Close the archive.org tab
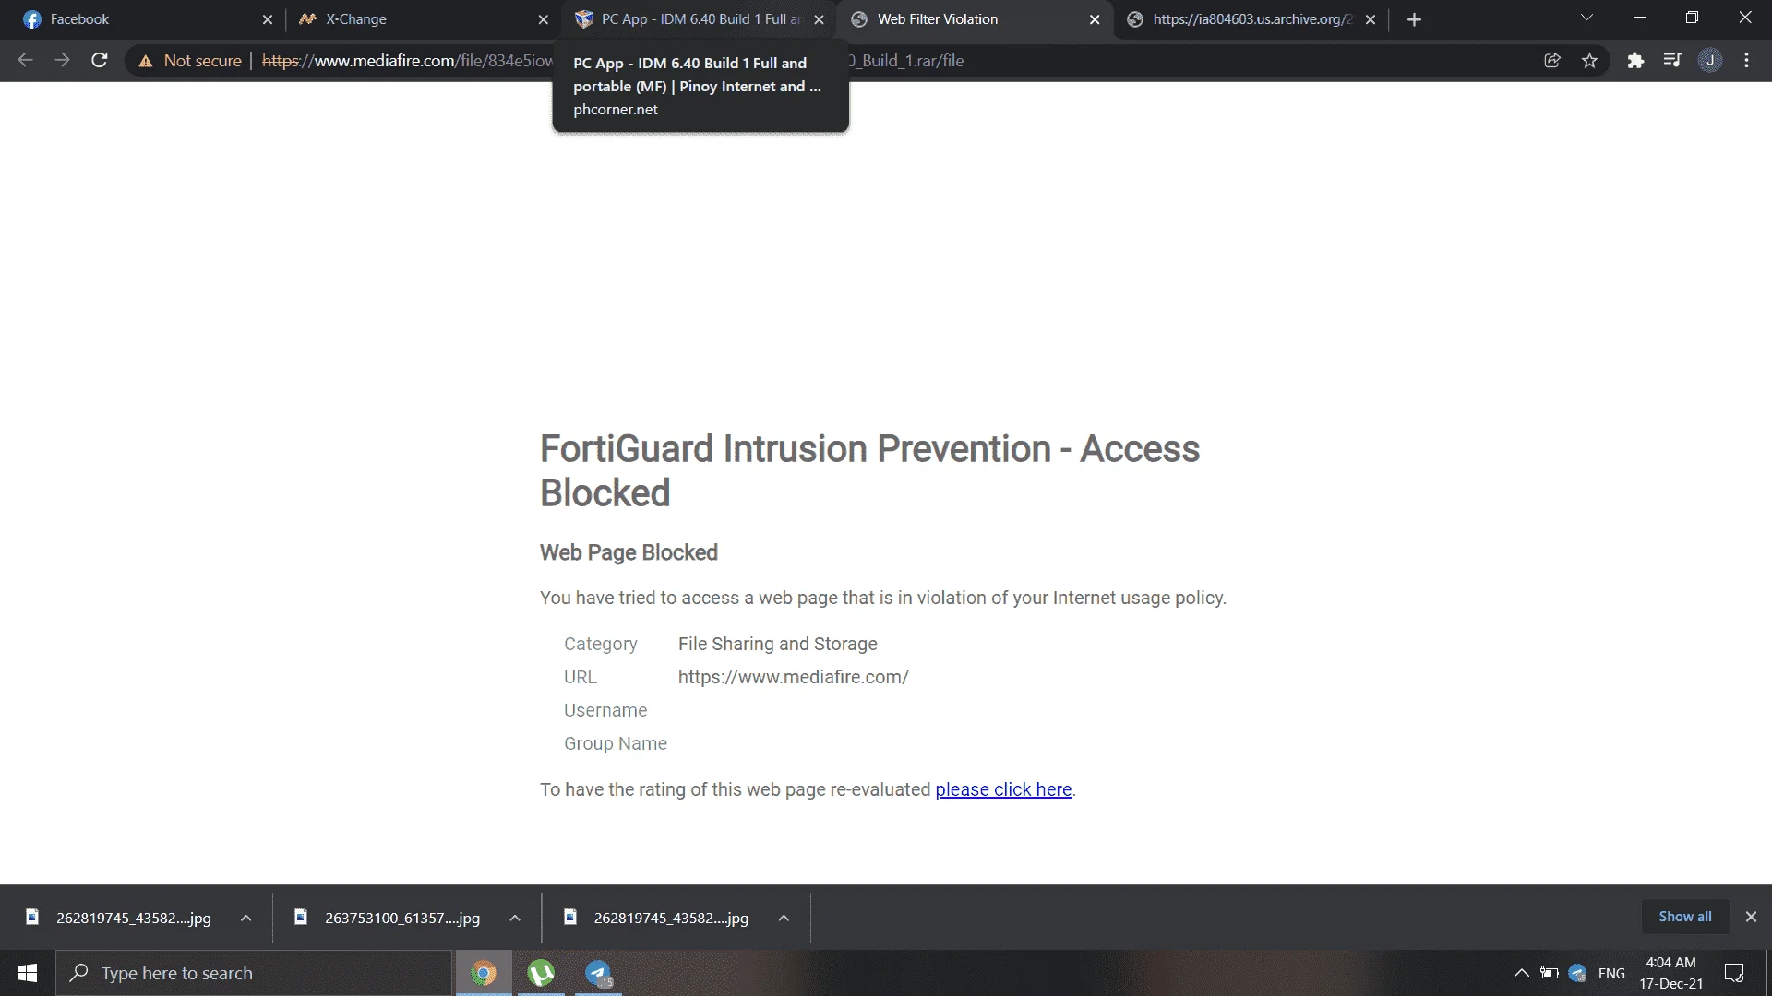Image resolution: width=1772 pixels, height=996 pixels. [x=1371, y=19]
